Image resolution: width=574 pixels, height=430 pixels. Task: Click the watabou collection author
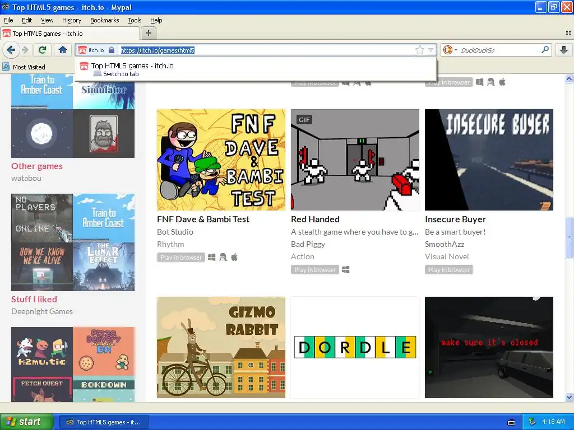26,179
